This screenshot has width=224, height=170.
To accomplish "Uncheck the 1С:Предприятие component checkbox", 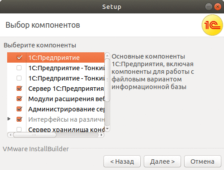I will click(x=19, y=57).
